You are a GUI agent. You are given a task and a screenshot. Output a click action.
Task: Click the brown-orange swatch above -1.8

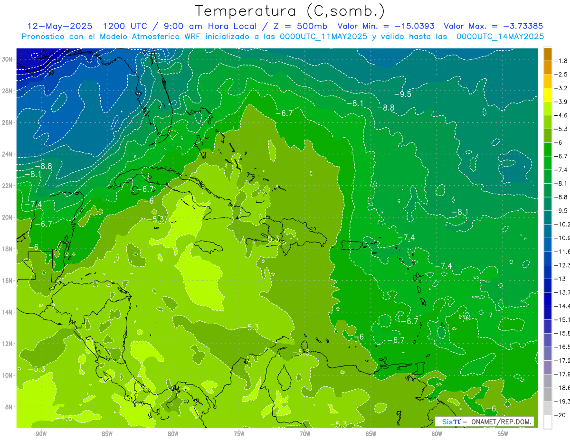[548, 54]
